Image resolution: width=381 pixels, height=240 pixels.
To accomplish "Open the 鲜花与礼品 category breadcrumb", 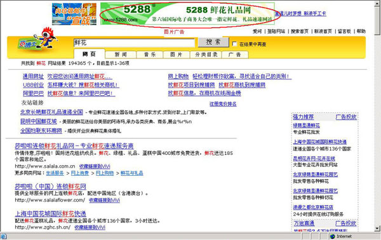I will (x=132, y=173).
